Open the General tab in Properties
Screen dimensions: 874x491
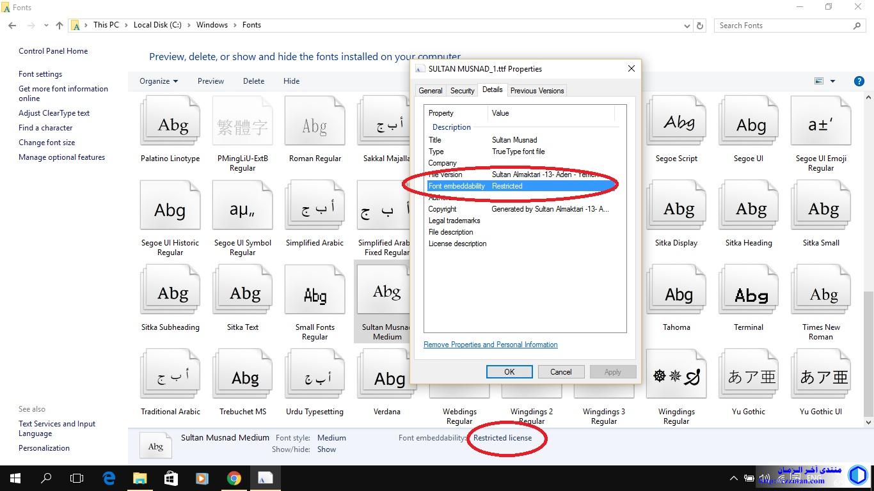[431, 91]
